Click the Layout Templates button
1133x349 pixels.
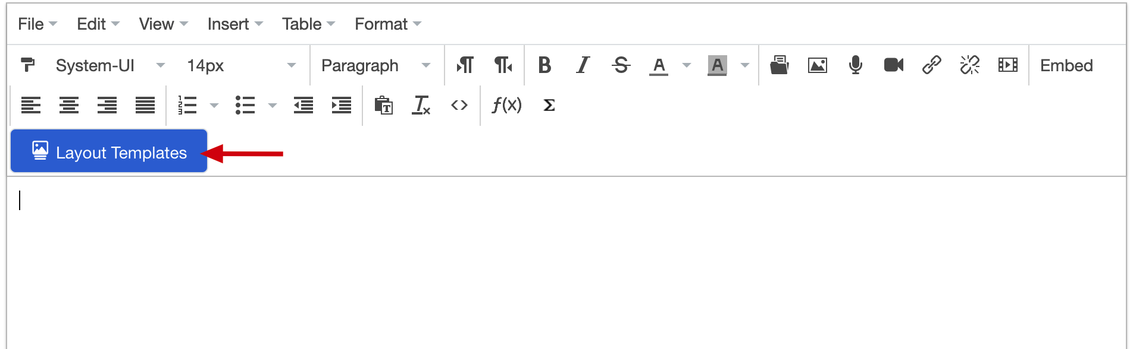(x=109, y=151)
